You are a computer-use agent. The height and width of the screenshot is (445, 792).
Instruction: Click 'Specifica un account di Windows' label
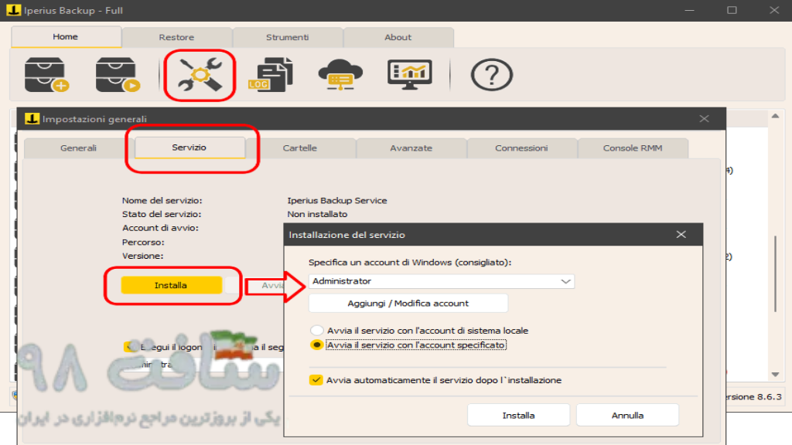pos(410,263)
